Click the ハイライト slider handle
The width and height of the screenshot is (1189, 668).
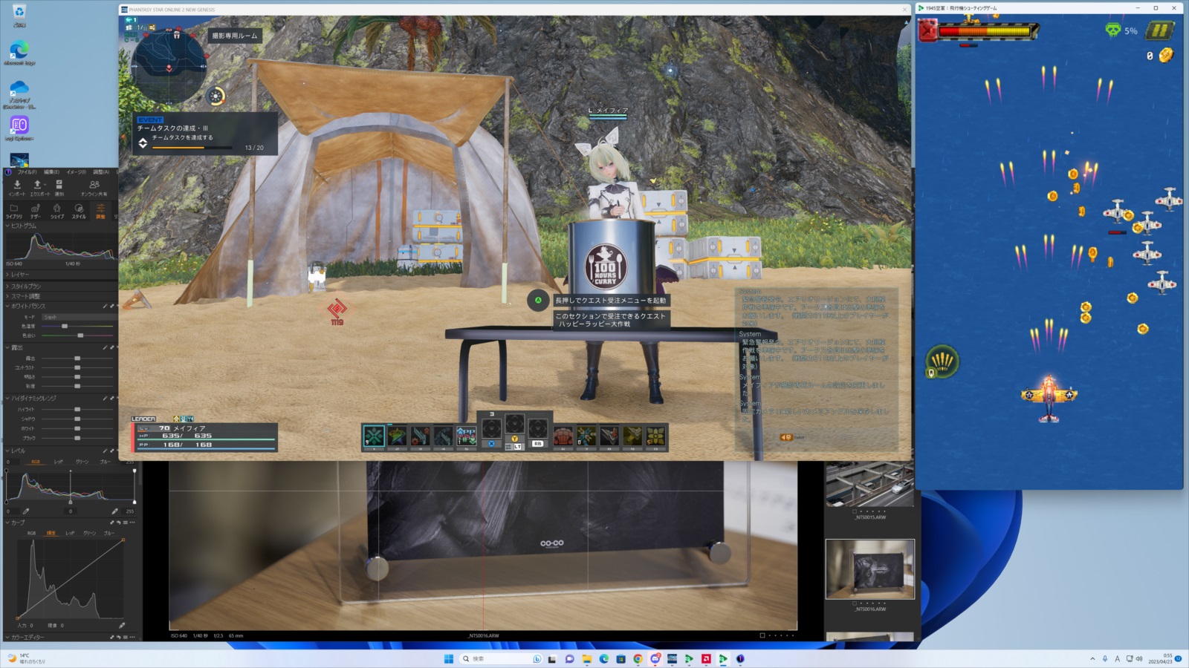[x=77, y=409]
